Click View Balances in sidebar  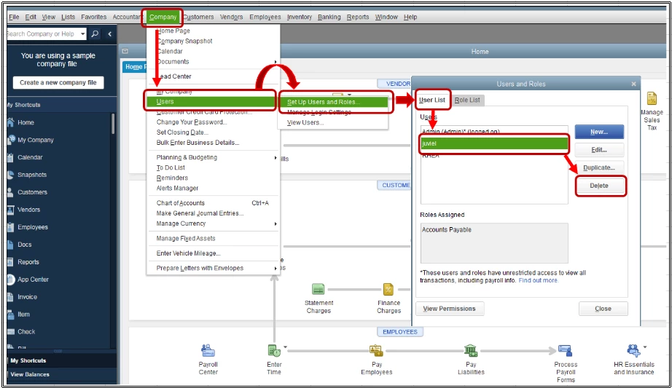pyautogui.click(x=30, y=374)
